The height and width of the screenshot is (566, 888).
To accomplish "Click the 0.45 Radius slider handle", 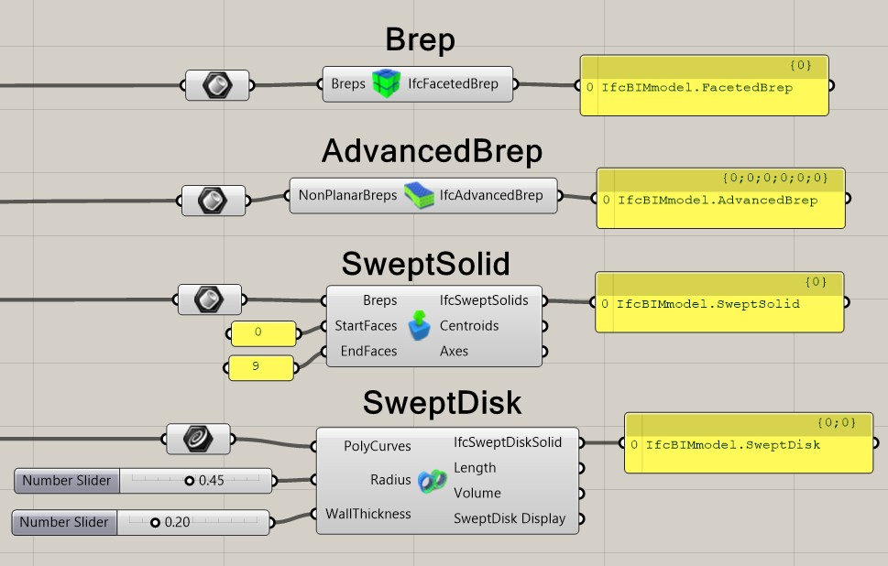I will click(190, 480).
